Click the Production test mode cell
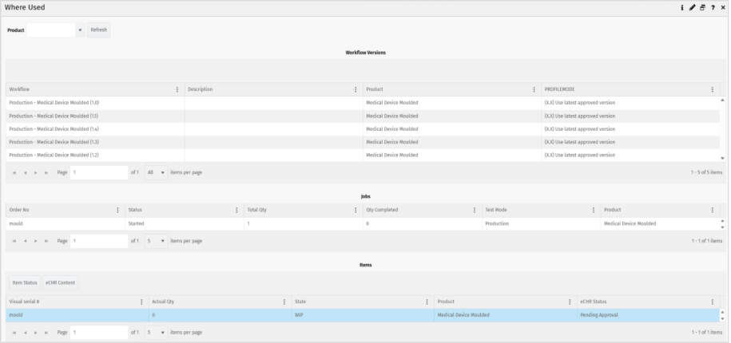The height and width of the screenshot is (343, 731). click(x=541, y=224)
